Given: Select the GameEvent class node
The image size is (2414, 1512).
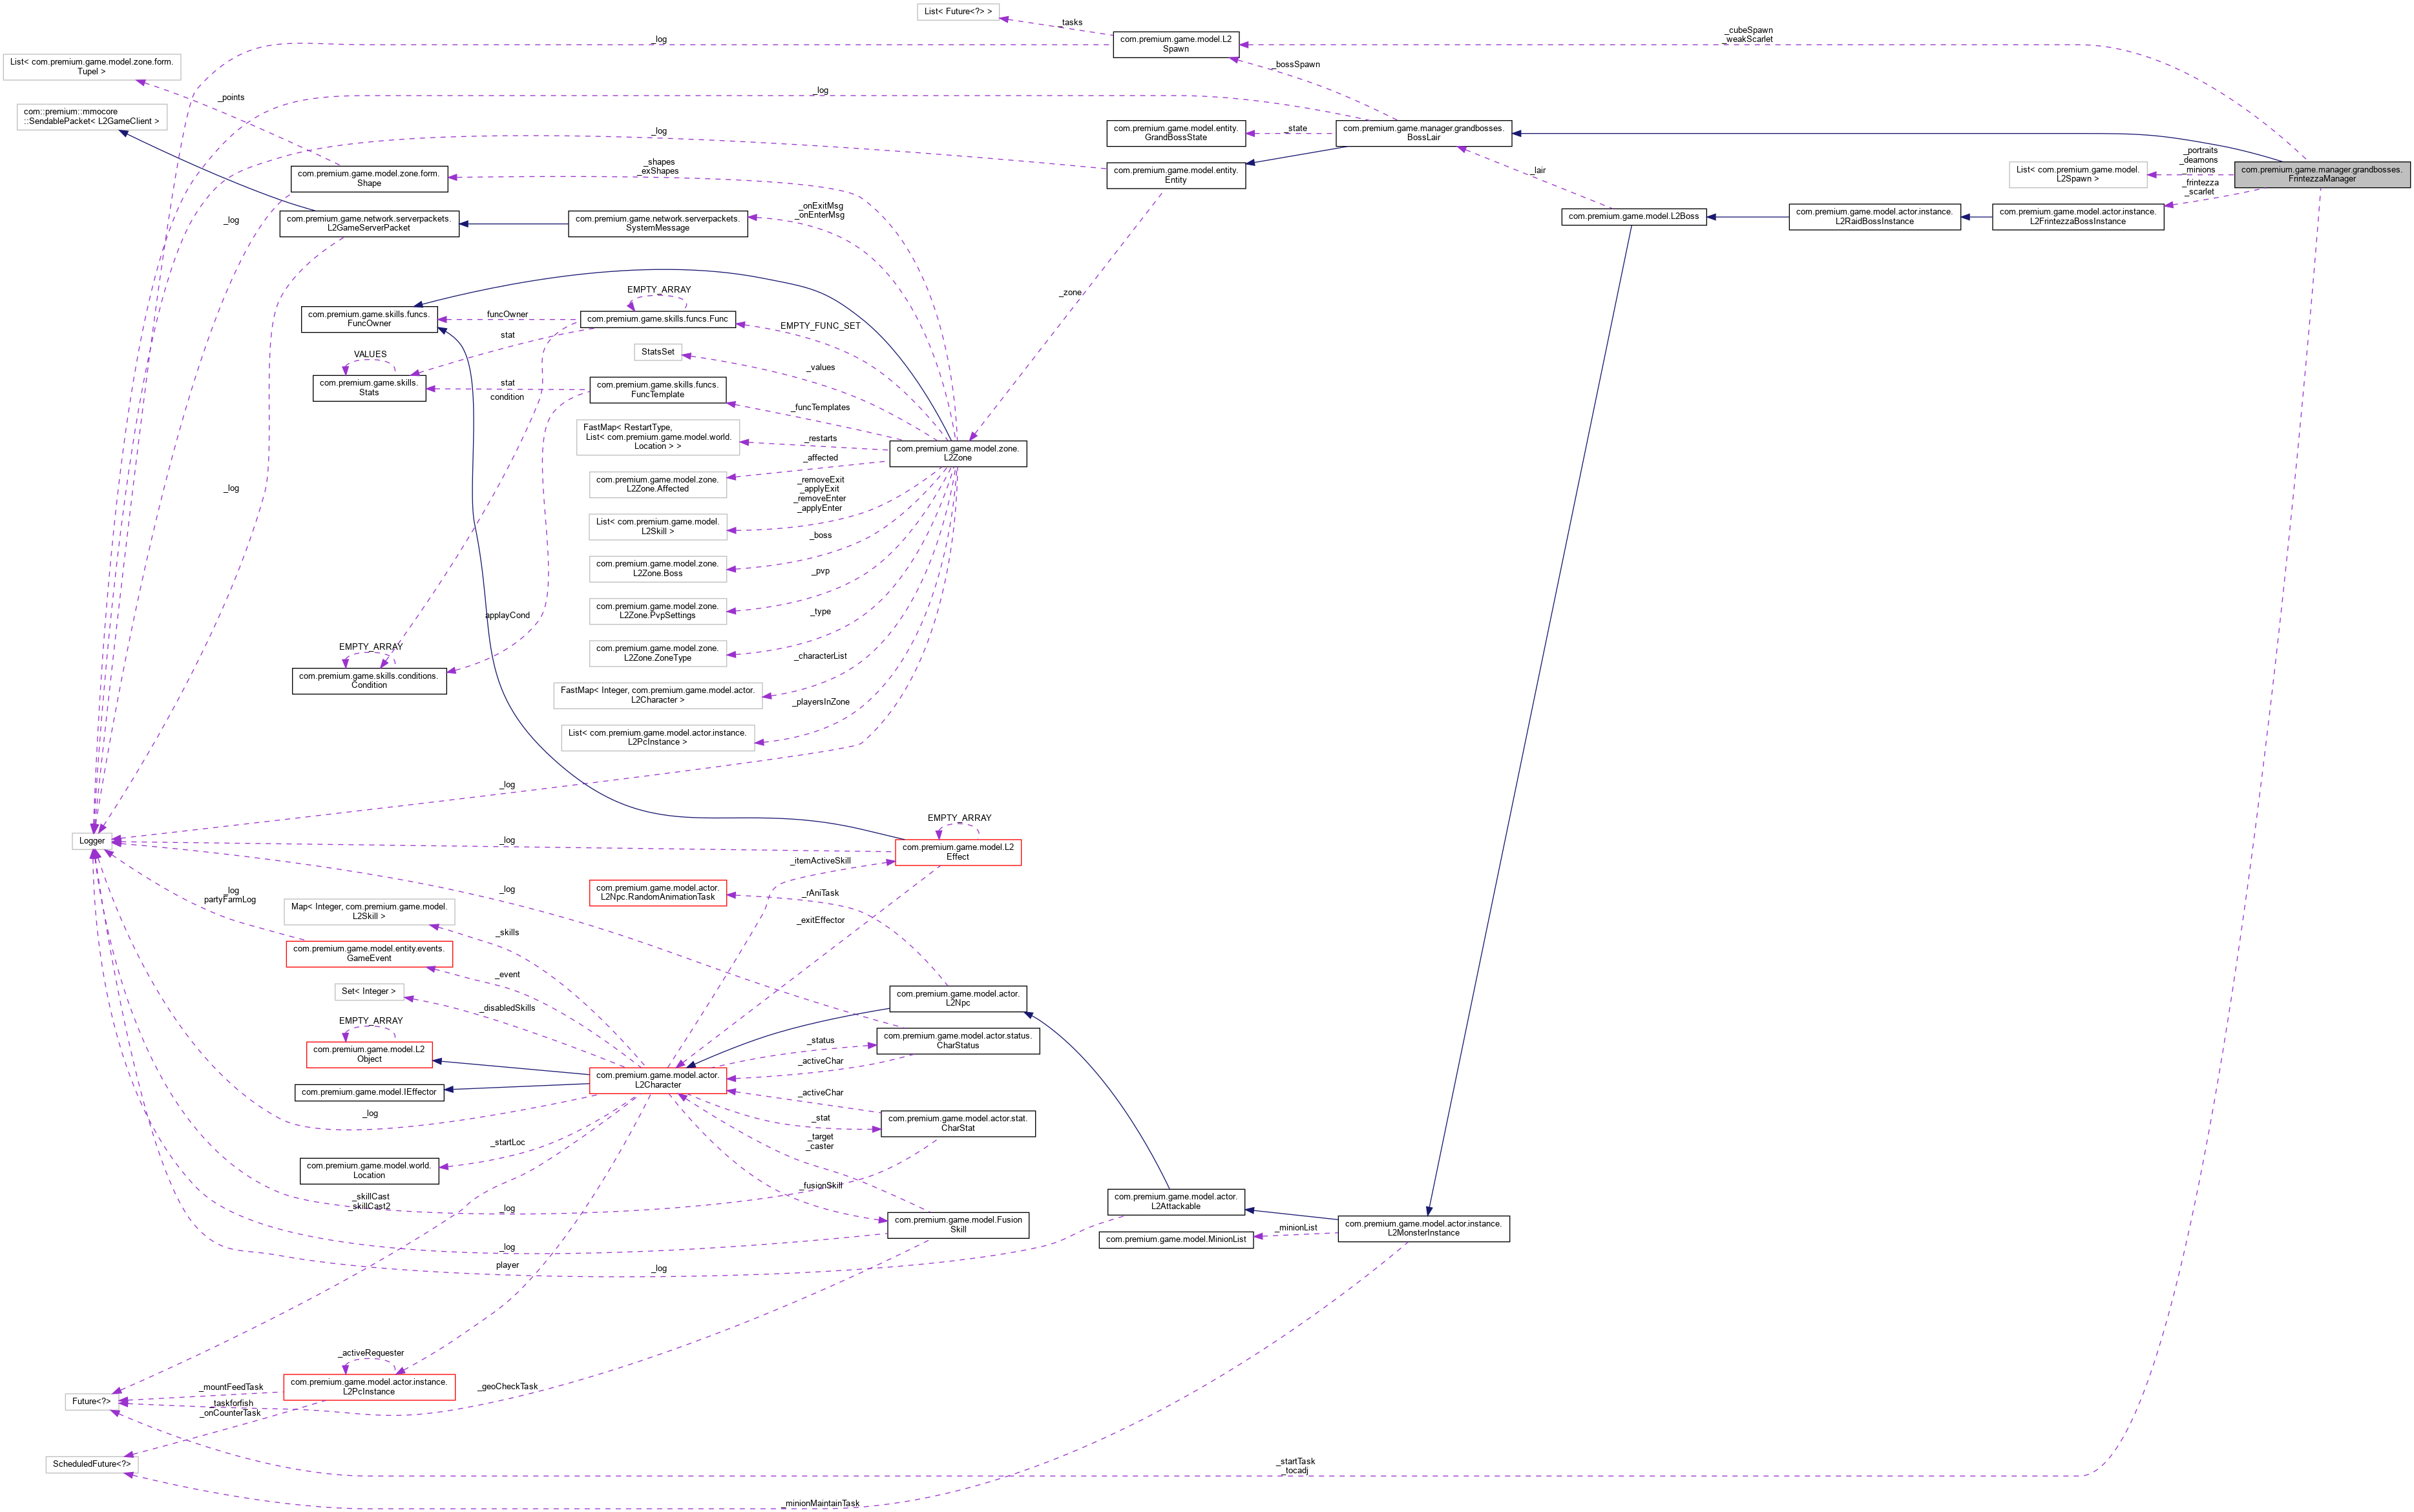Looking at the screenshot, I should pyautogui.click(x=368, y=953).
